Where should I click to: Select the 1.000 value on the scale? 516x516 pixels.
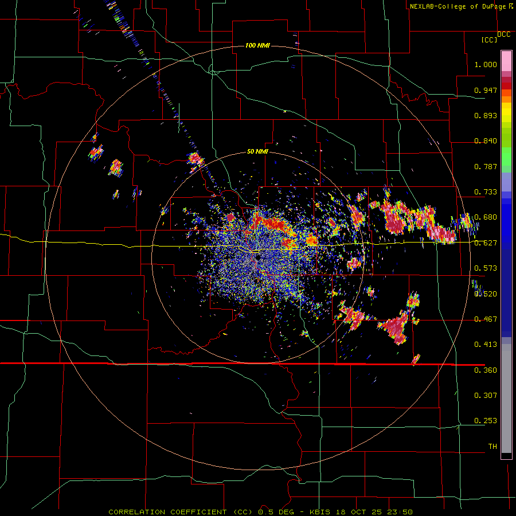coord(486,64)
